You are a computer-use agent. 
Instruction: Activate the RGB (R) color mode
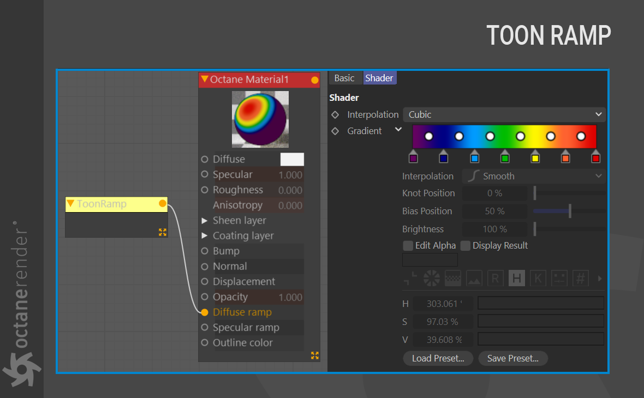coord(495,278)
